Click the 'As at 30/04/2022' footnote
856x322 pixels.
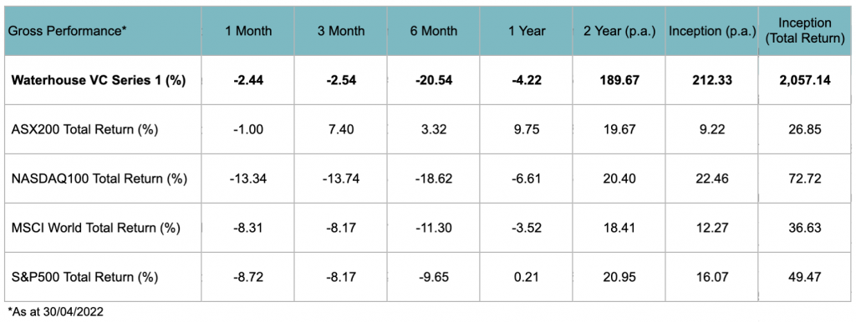pyautogui.click(x=55, y=312)
